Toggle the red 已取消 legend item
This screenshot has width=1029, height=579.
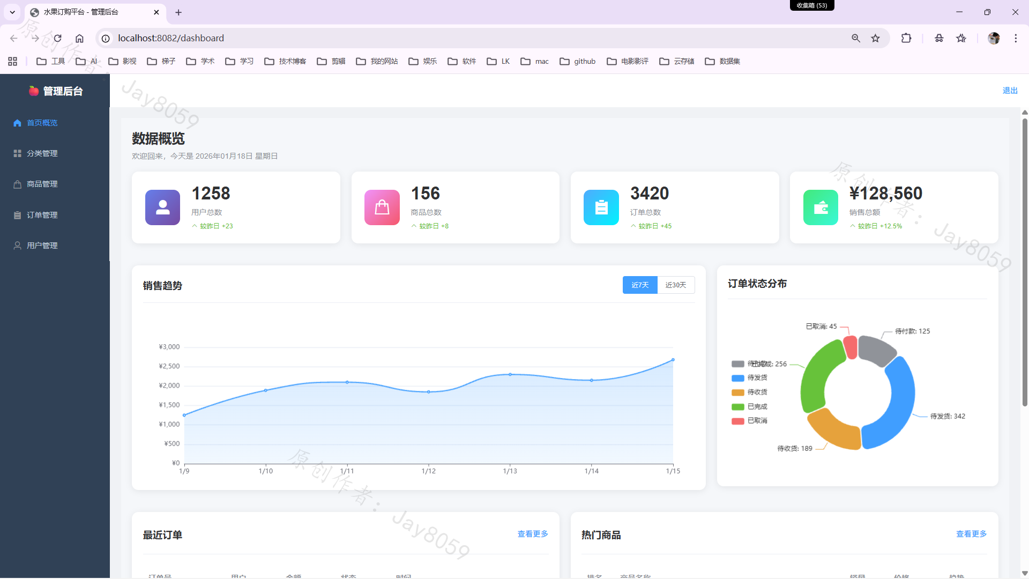coord(749,421)
